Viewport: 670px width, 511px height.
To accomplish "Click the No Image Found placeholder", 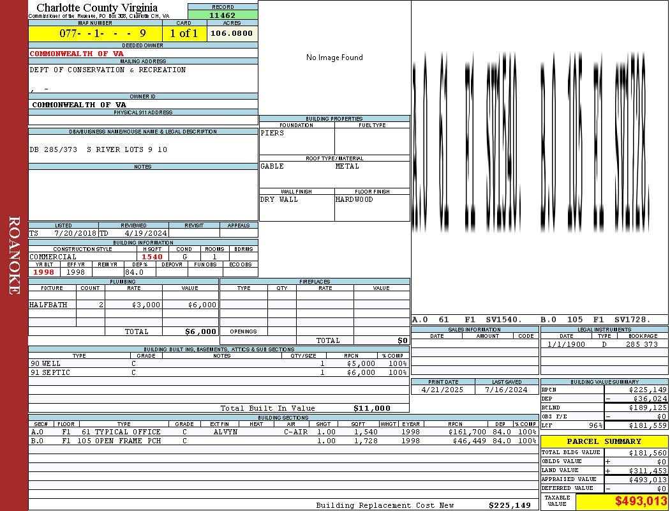I will tap(334, 57).
